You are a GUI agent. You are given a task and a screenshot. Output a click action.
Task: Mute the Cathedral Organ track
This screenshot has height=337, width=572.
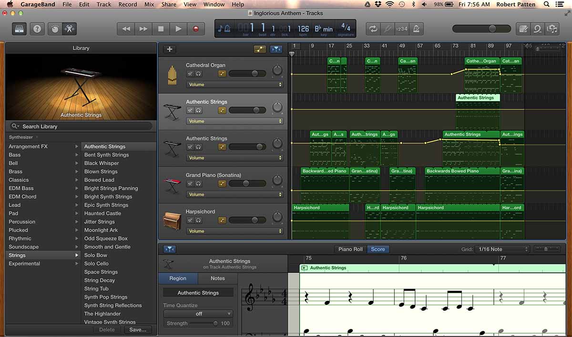[190, 74]
